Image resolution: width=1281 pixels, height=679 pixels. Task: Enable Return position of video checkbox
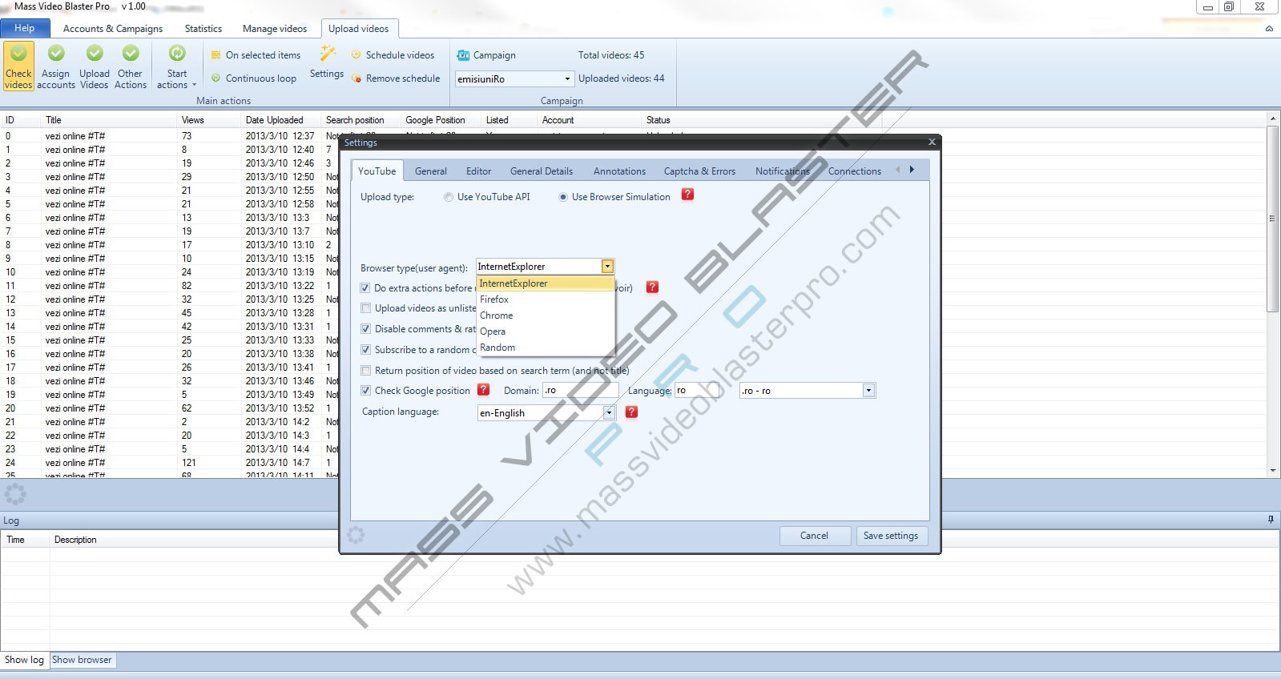[x=365, y=371]
